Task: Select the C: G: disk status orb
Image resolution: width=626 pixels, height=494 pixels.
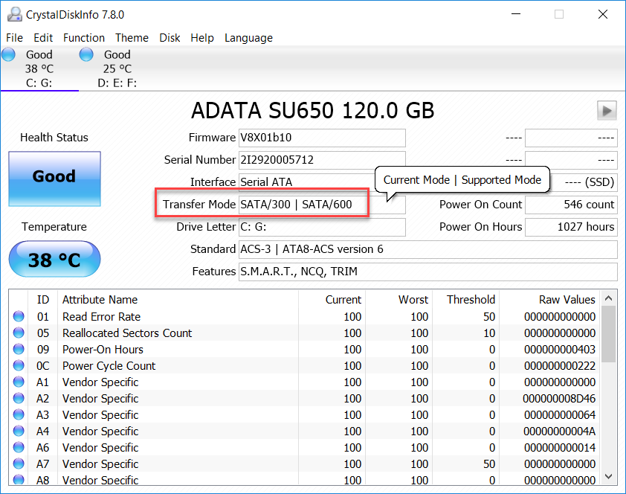Action: coord(9,54)
